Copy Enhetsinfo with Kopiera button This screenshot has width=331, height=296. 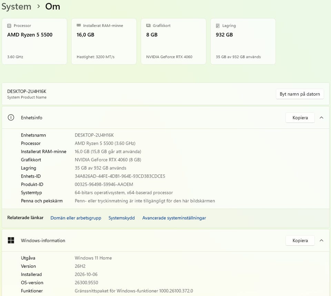pos(300,117)
